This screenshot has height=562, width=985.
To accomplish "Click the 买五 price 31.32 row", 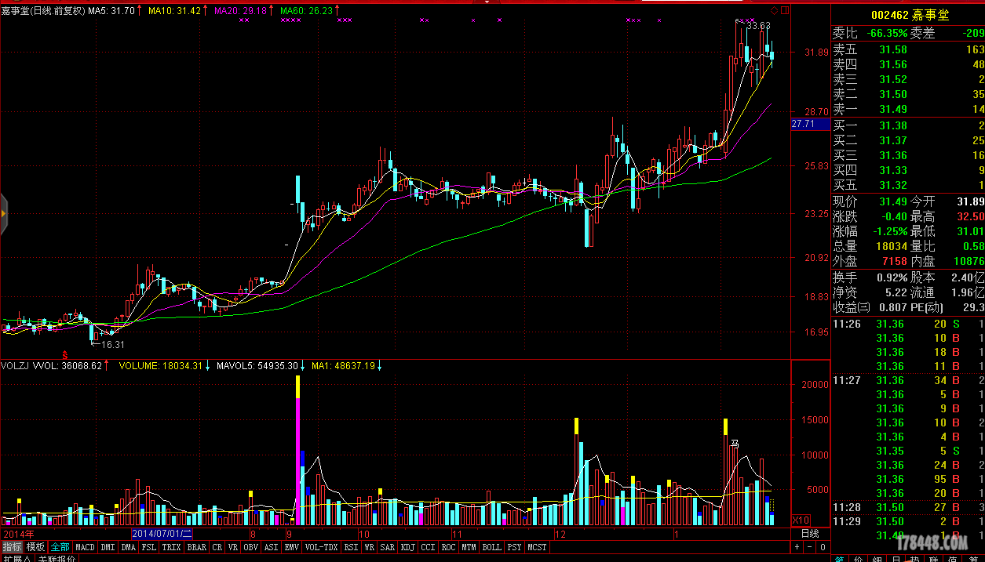I will [x=908, y=185].
